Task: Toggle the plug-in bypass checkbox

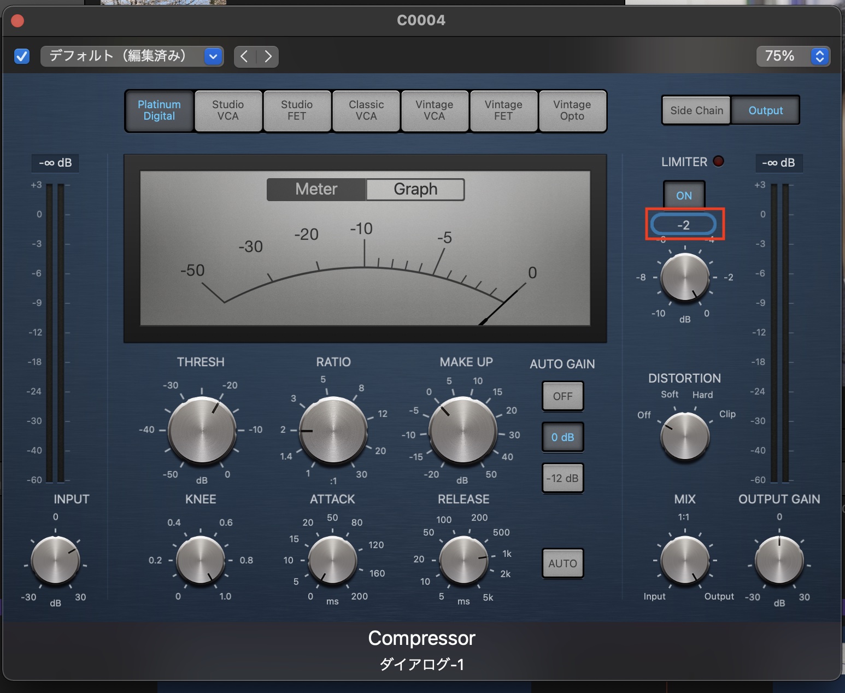Action: (x=22, y=56)
